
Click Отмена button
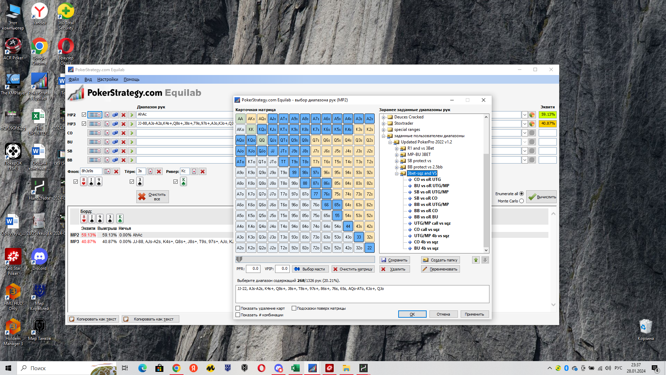point(443,314)
